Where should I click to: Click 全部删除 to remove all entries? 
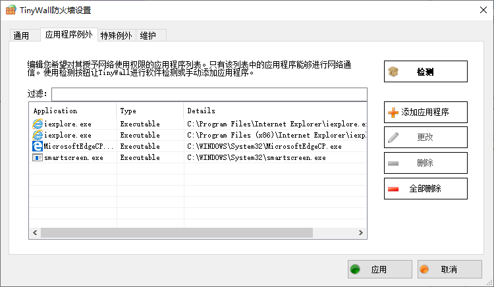(x=425, y=189)
